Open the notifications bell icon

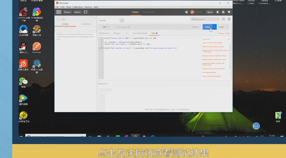[217, 12]
